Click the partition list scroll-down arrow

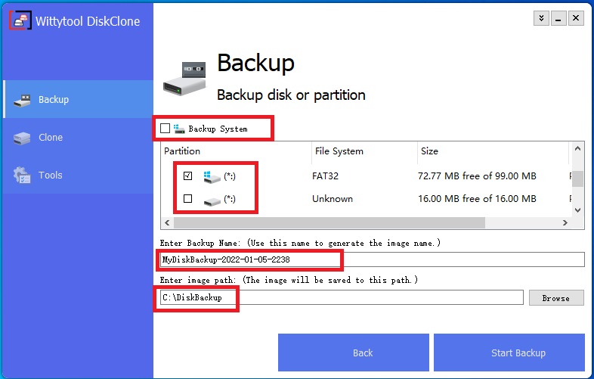tap(577, 210)
